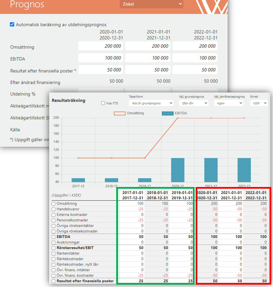This screenshot has height=287, width=273.
Task: Edit EBITDA field for 2021
Action: point(148,58)
